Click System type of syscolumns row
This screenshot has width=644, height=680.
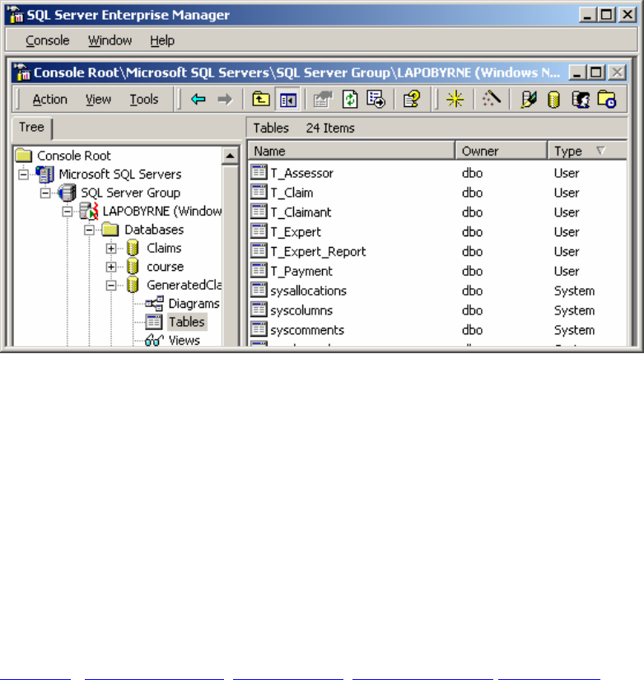pos(574,310)
